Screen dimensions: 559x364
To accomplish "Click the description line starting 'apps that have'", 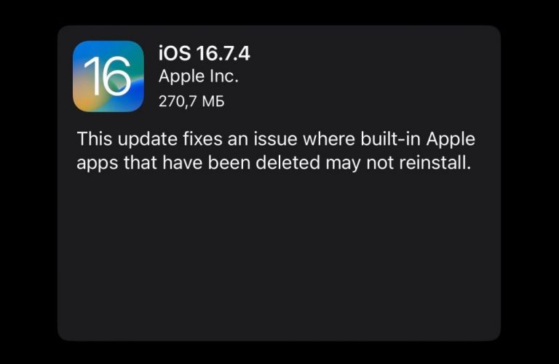I will (274, 163).
